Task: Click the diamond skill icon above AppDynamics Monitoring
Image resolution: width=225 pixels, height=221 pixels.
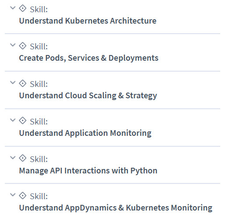Action: 23,196
